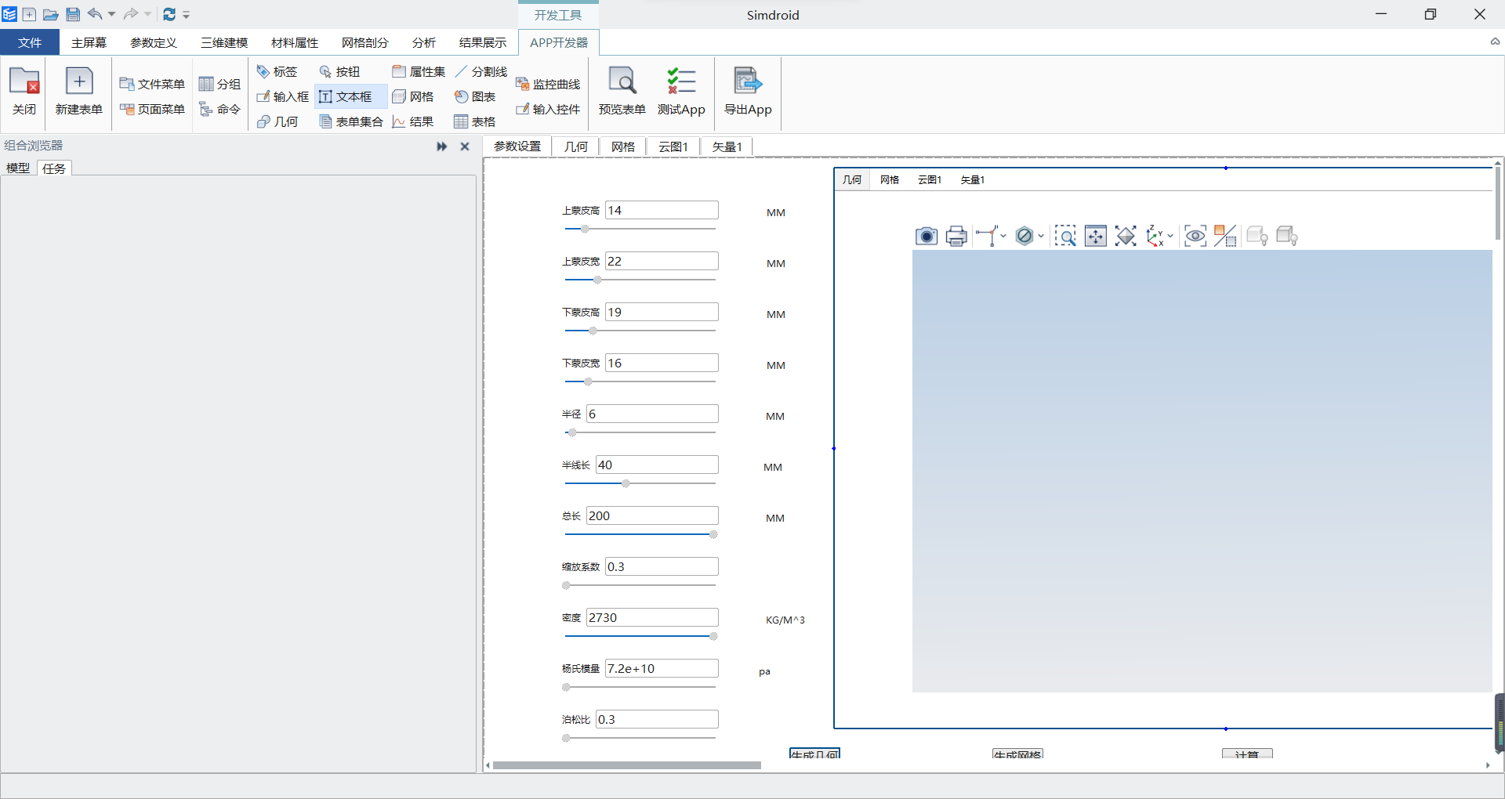The image size is (1505, 799).
Task: Export the app with 导出App
Action: [x=748, y=92]
